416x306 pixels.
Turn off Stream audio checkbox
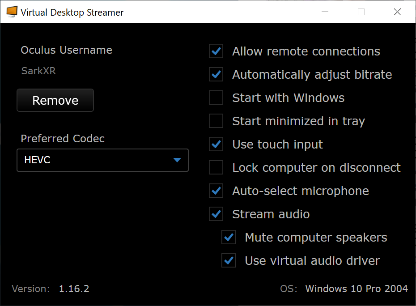coord(216,214)
